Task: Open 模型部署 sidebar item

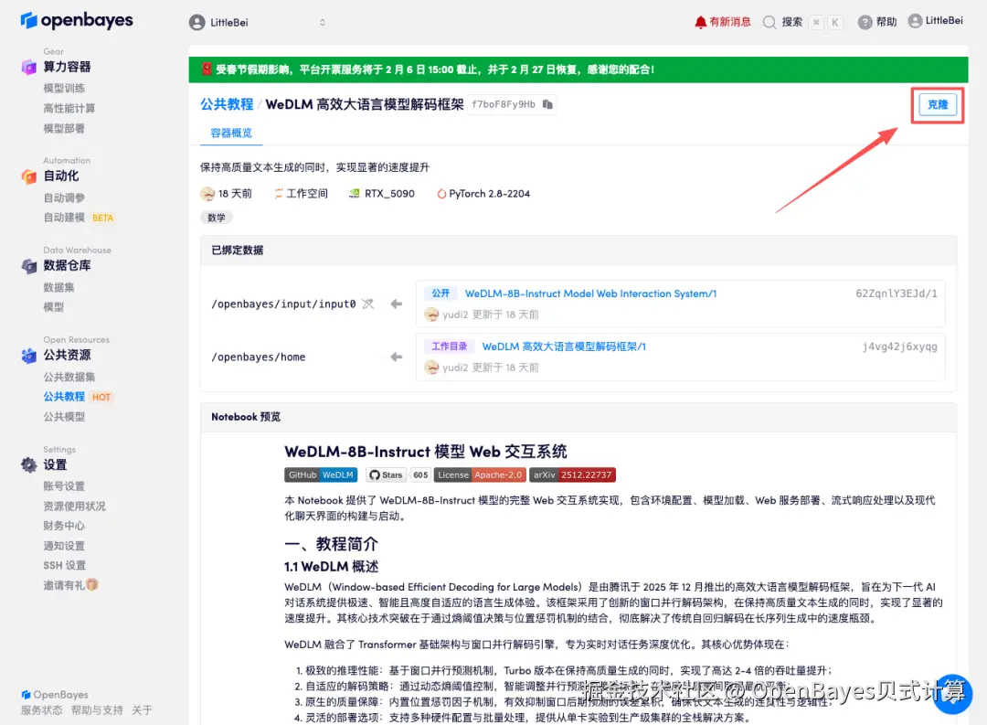Action: click(x=64, y=129)
